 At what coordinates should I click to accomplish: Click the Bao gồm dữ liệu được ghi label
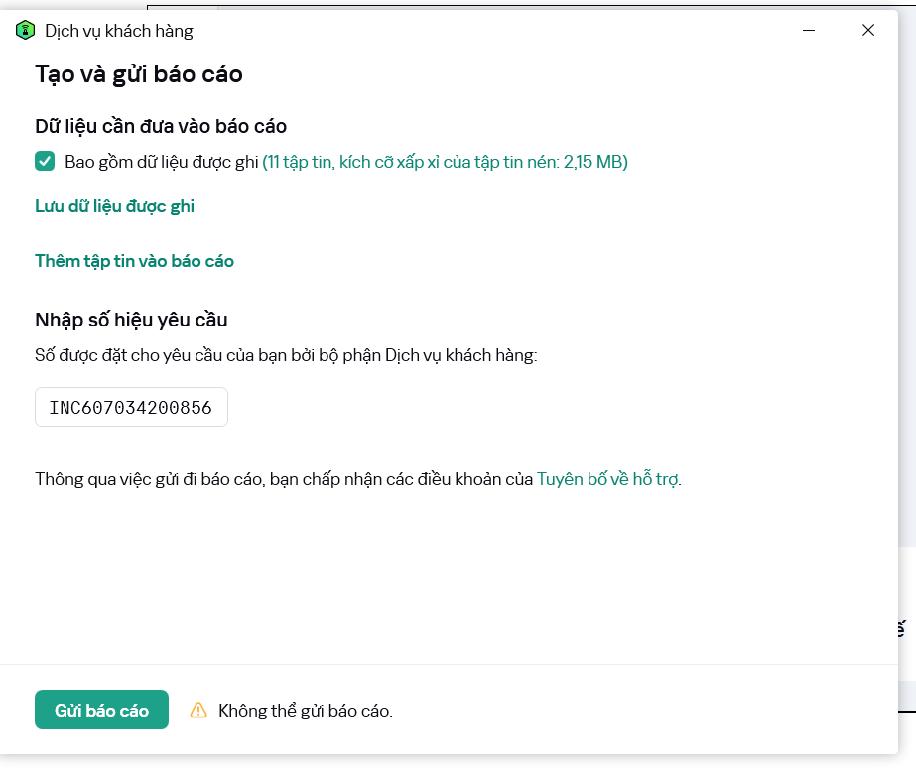[162, 162]
